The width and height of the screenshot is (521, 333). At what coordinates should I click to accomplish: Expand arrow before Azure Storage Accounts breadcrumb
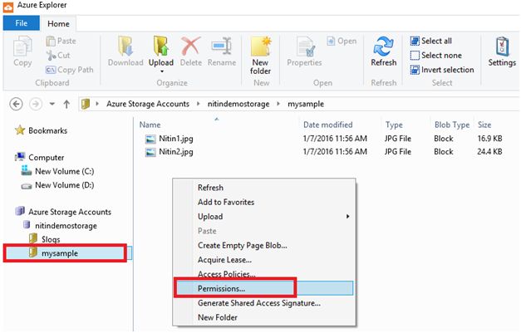click(97, 104)
